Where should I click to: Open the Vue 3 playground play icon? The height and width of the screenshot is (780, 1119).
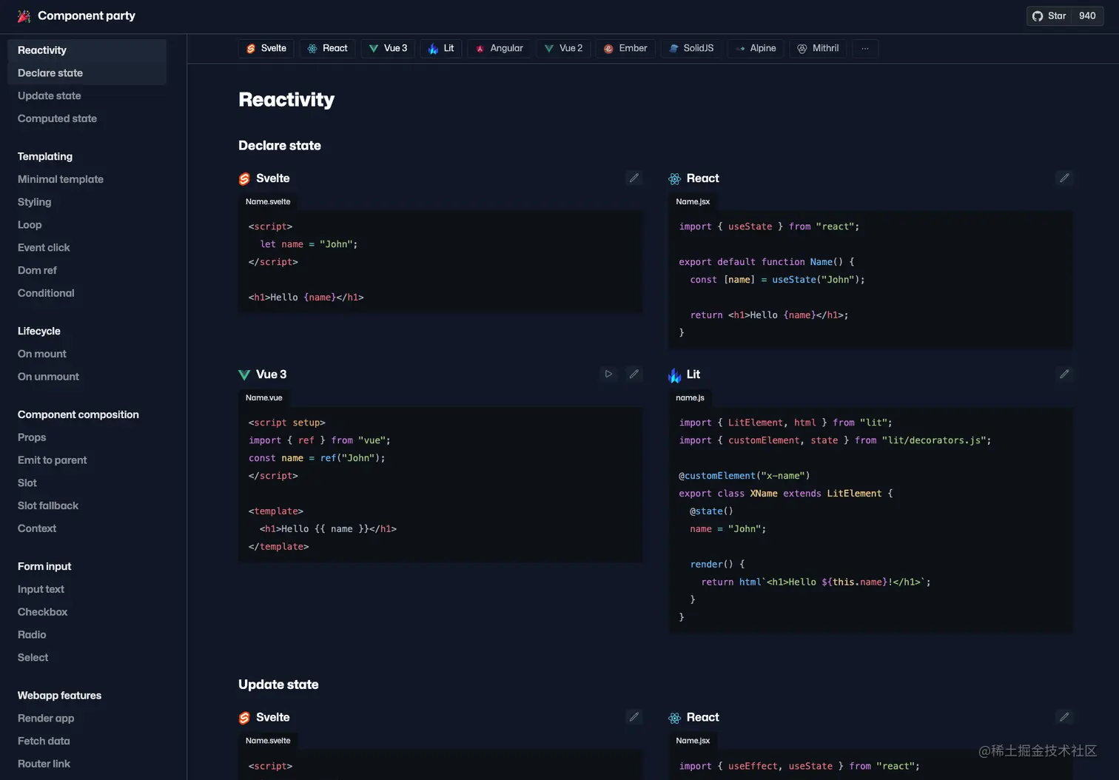(608, 374)
